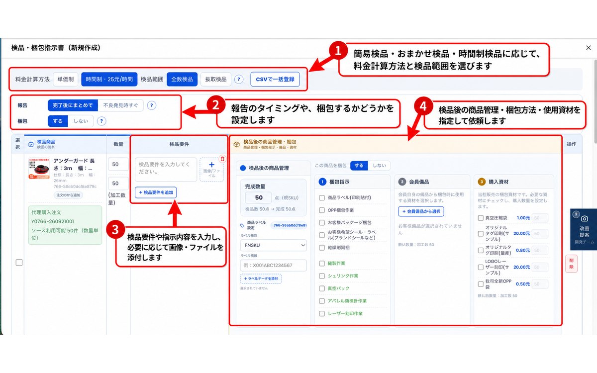Click ＋ラベルデータを添付 button
Image resolution: width=597 pixels, height=373 pixels.
(261, 279)
